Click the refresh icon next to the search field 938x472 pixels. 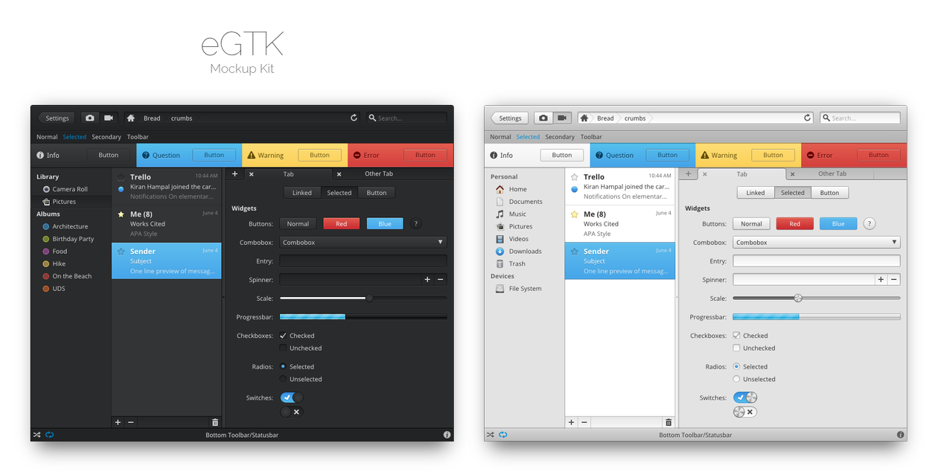pos(354,117)
